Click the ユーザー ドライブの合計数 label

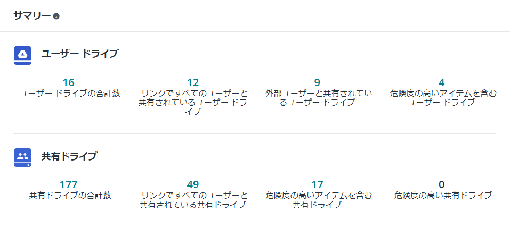70,94
